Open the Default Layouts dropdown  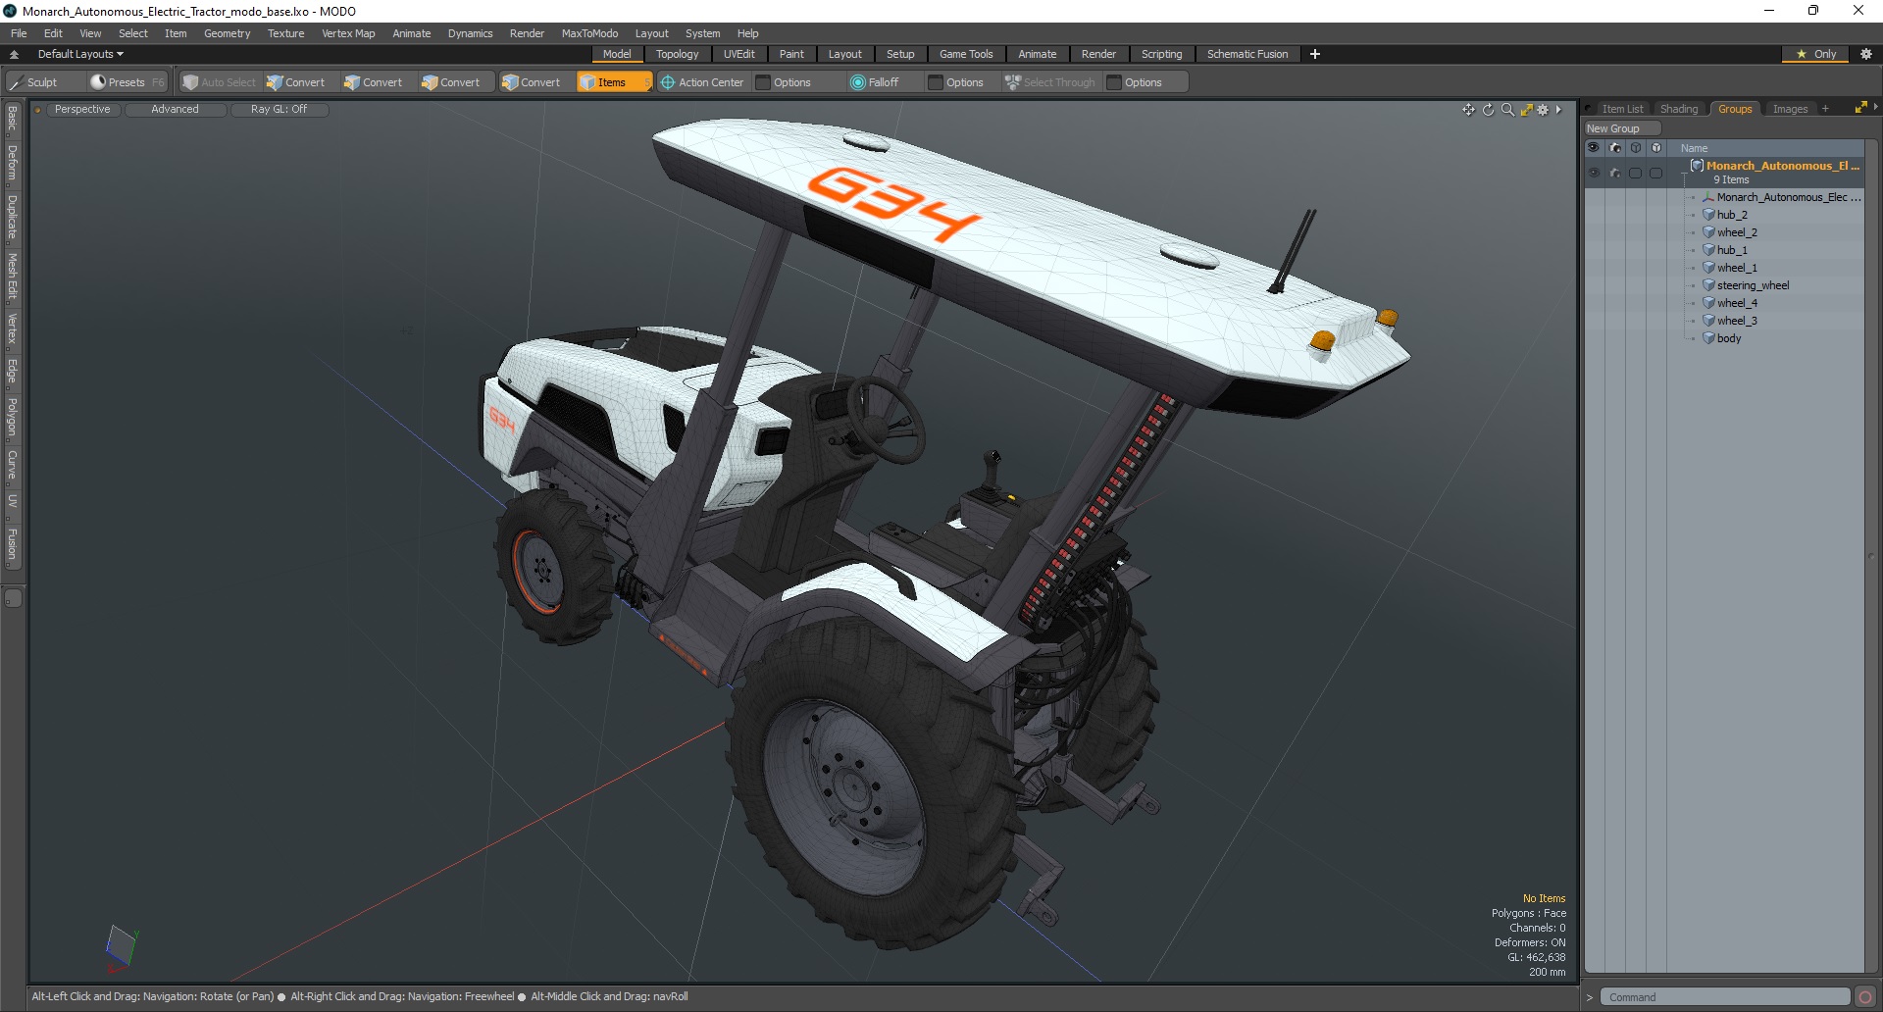[80, 54]
